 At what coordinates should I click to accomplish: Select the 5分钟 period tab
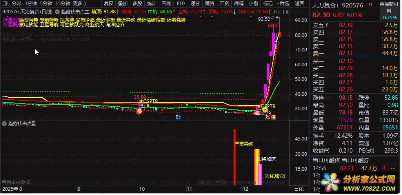coord(46,4)
